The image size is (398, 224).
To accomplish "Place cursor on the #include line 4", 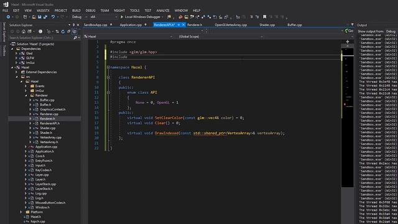I will coord(119,57).
